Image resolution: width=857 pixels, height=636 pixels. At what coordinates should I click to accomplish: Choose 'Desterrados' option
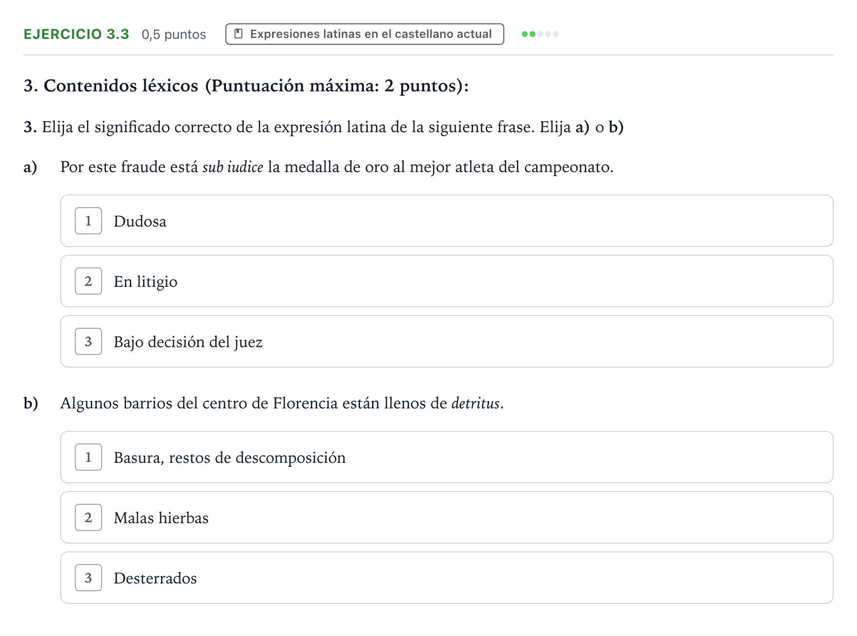pos(446,578)
